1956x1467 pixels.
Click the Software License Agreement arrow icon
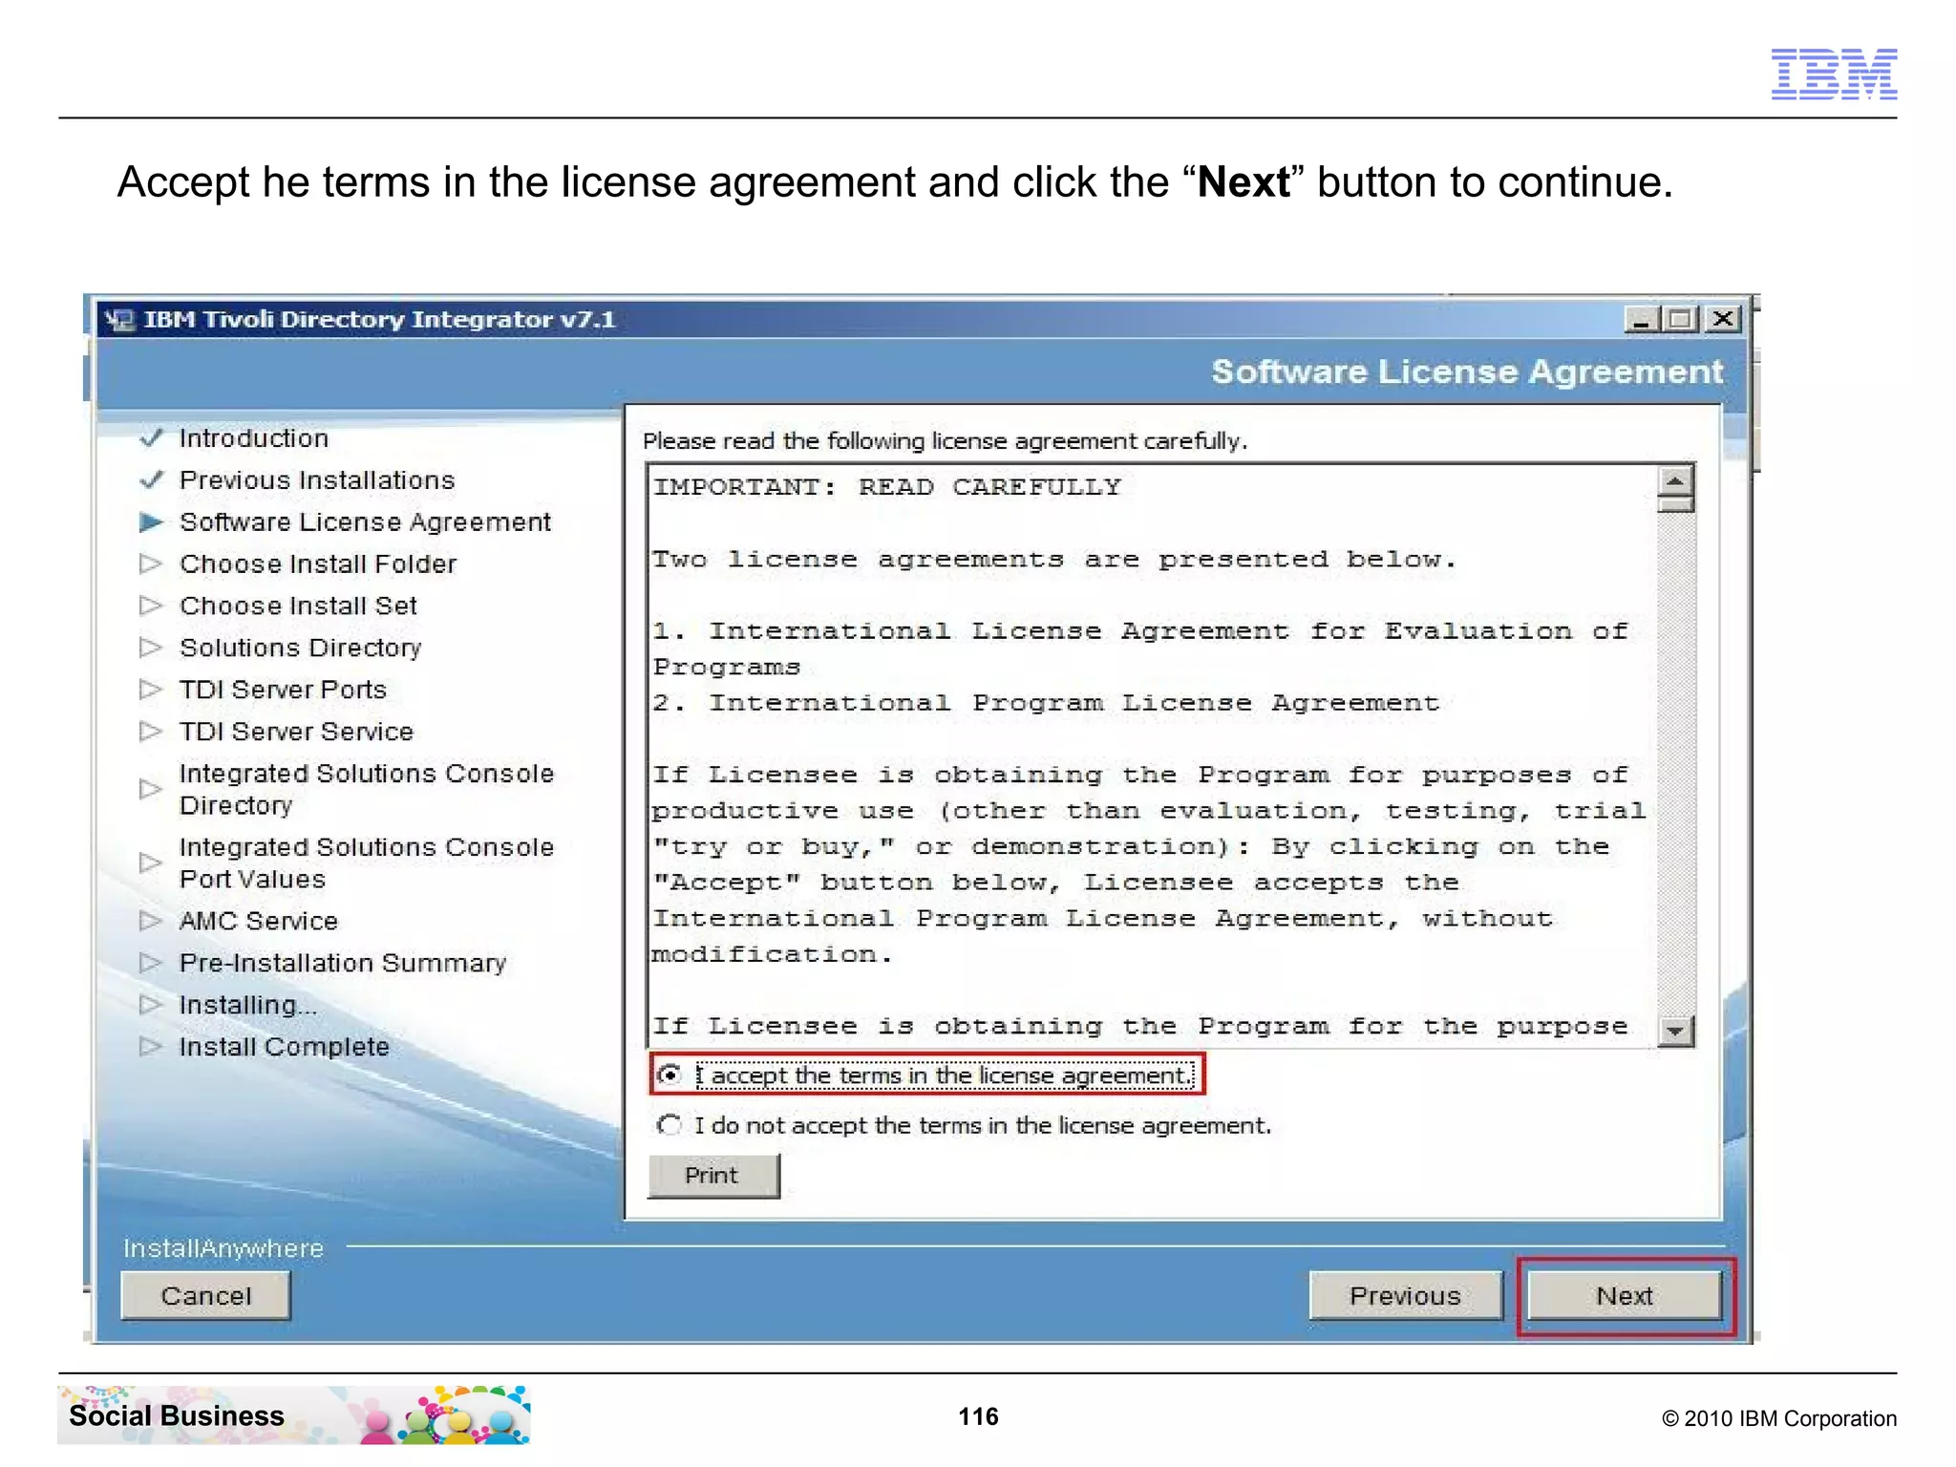[151, 521]
